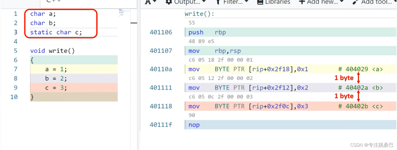The image size is (397, 150).
Task: Click the Add tool text label
Action: click(376, 2)
